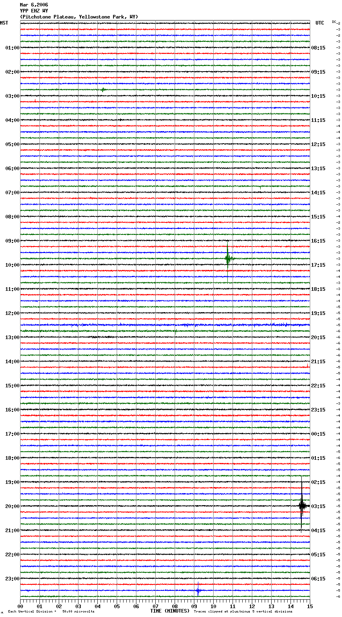
Task: Select the '23:00' MST hour label
Action: tap(12, 579)
